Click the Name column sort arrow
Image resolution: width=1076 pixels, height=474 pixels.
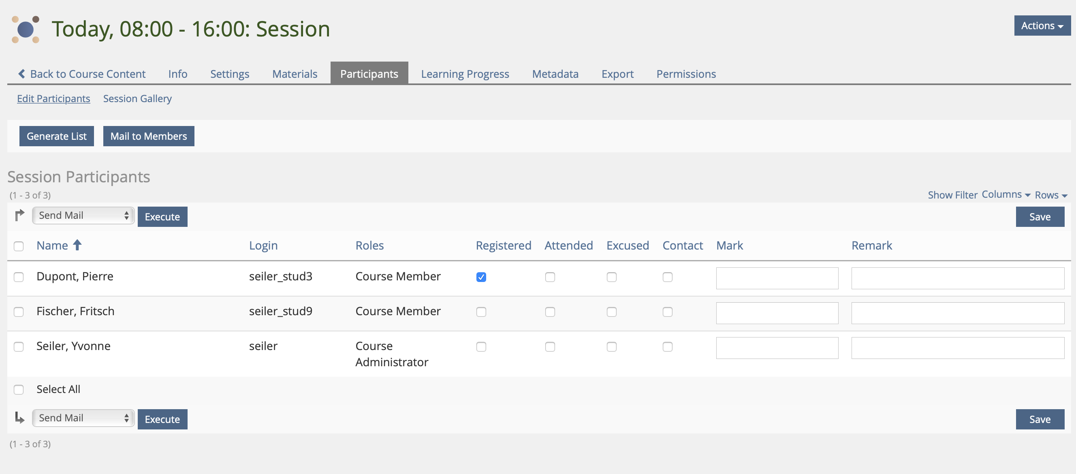click(77, 245)
